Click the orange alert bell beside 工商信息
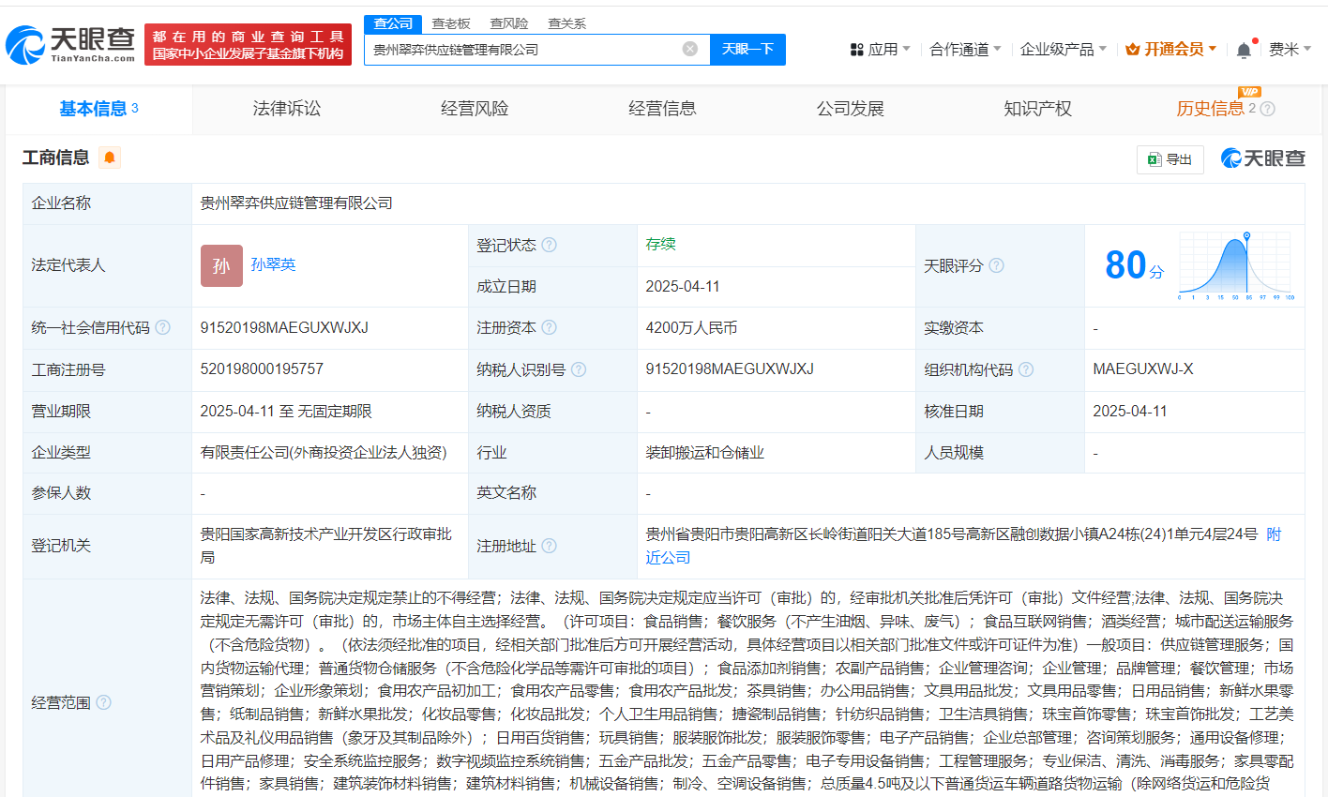The height and width of the screenshot is (797, 1328). tap(110, 158)
